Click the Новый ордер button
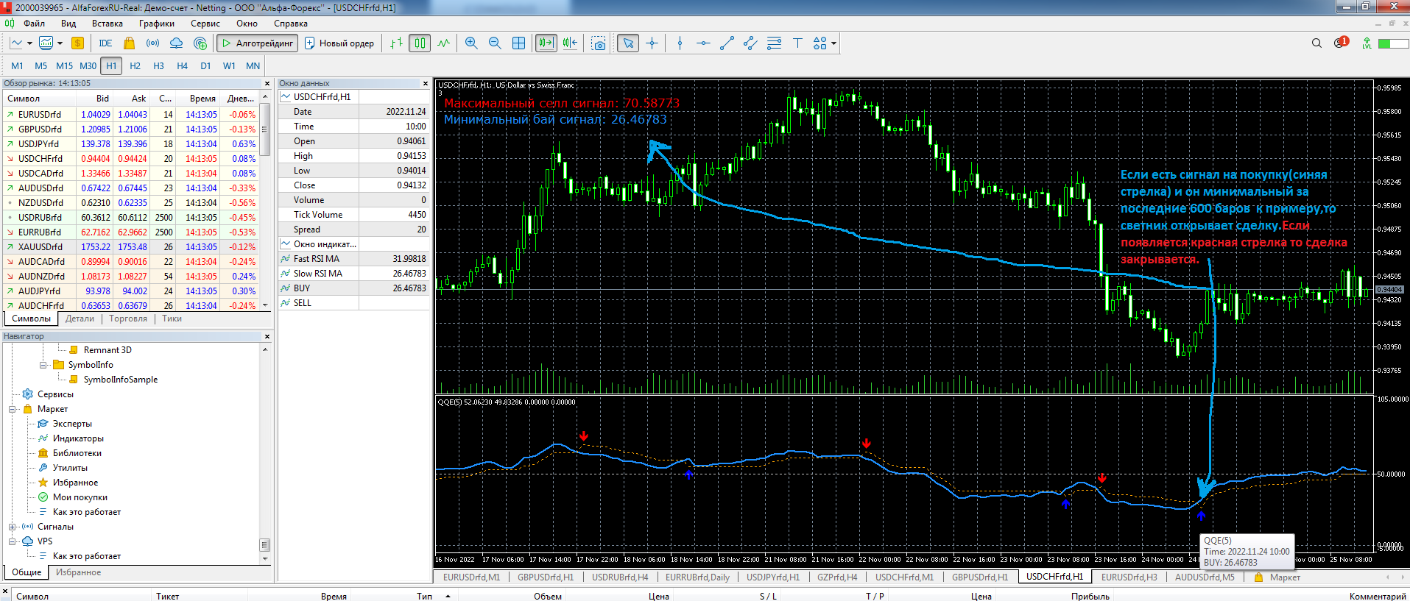This screenshot has width=1410, height=601. pyautogui.click(x=339, y=43)
